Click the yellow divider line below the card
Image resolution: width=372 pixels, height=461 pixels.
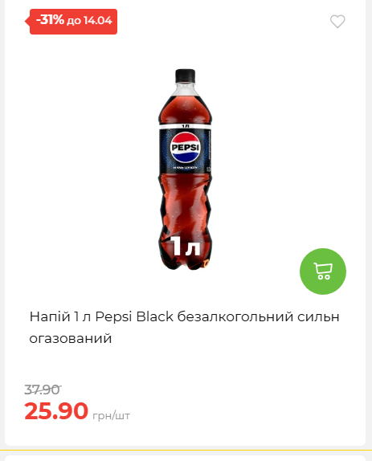186,450
